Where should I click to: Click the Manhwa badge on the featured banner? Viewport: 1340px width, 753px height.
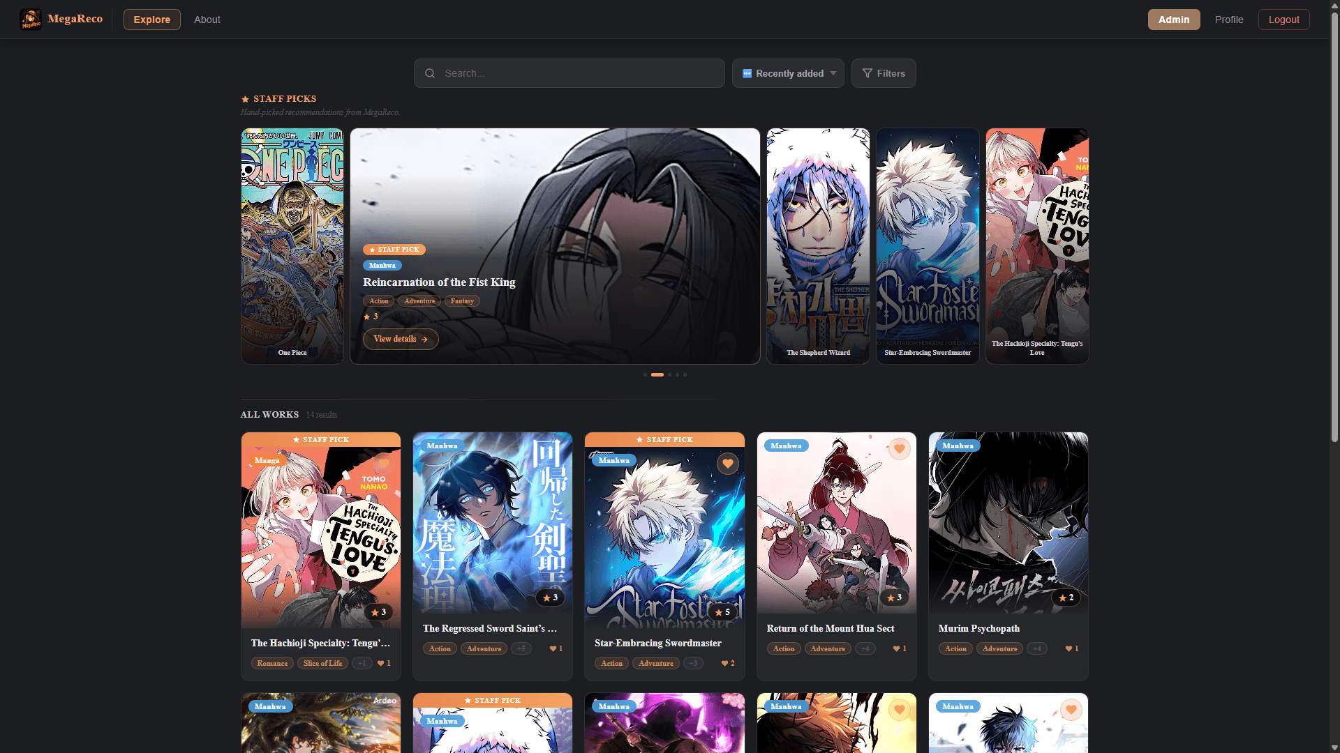tap(382, 266)
